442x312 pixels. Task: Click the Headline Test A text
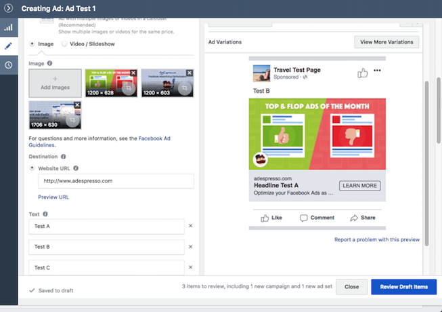pyautogui.click(x=276, y=186)
